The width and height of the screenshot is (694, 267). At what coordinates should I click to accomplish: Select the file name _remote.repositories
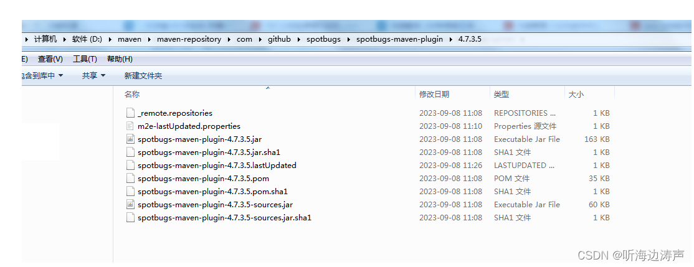175,113
